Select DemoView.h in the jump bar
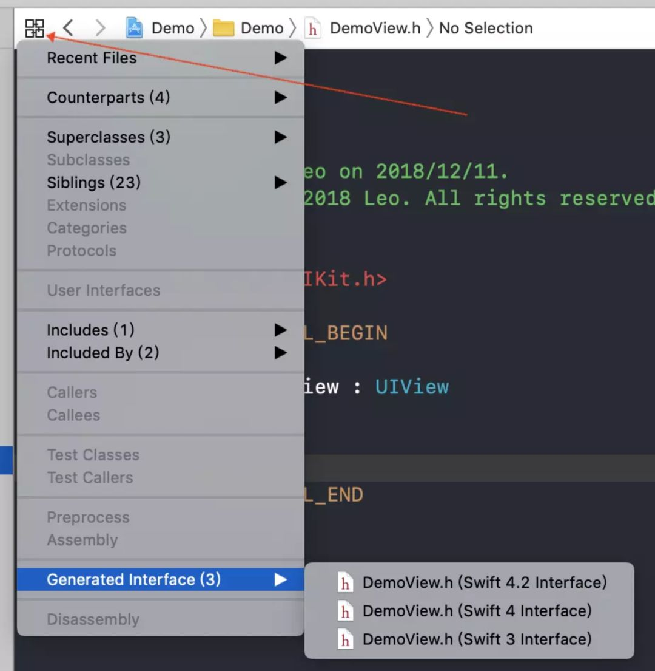The height and width of the screenshot is (671, 655). (x=375, y=29)
